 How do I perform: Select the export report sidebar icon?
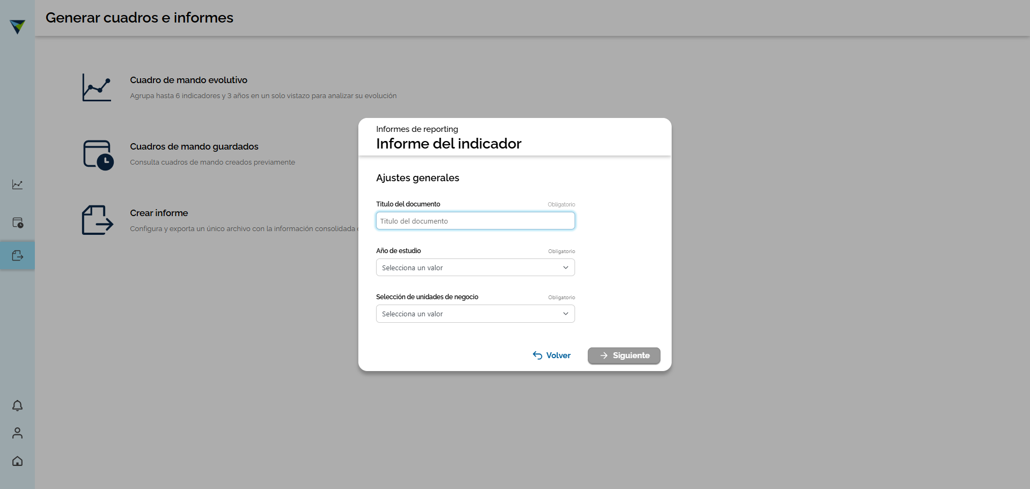point(17,256)
